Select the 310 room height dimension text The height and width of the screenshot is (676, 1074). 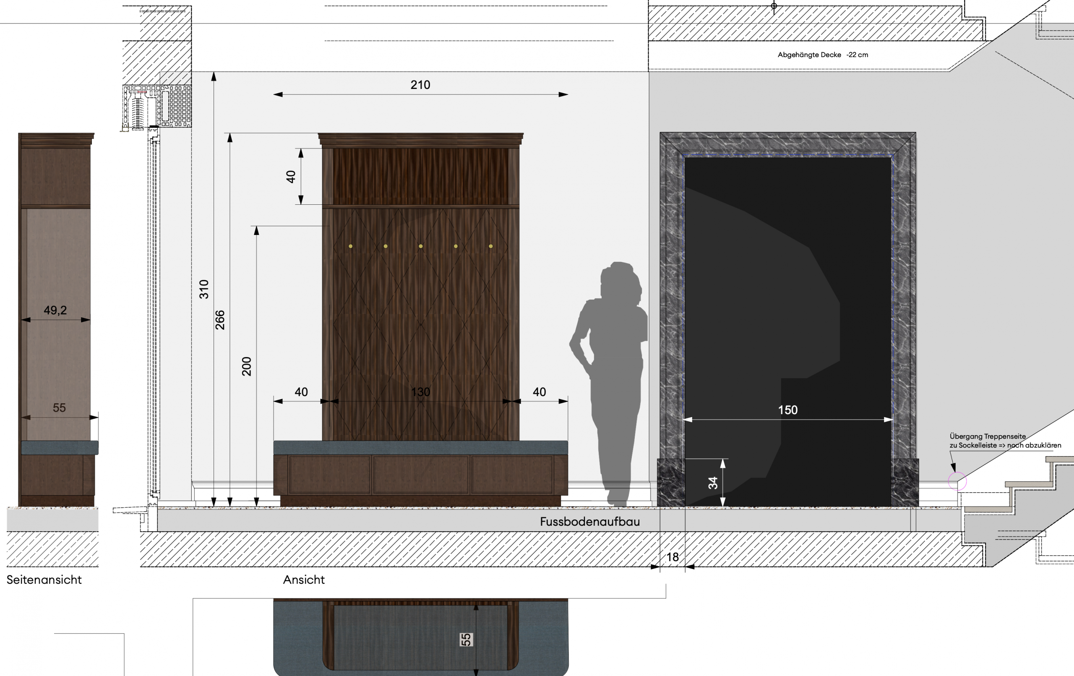[204, 289]
